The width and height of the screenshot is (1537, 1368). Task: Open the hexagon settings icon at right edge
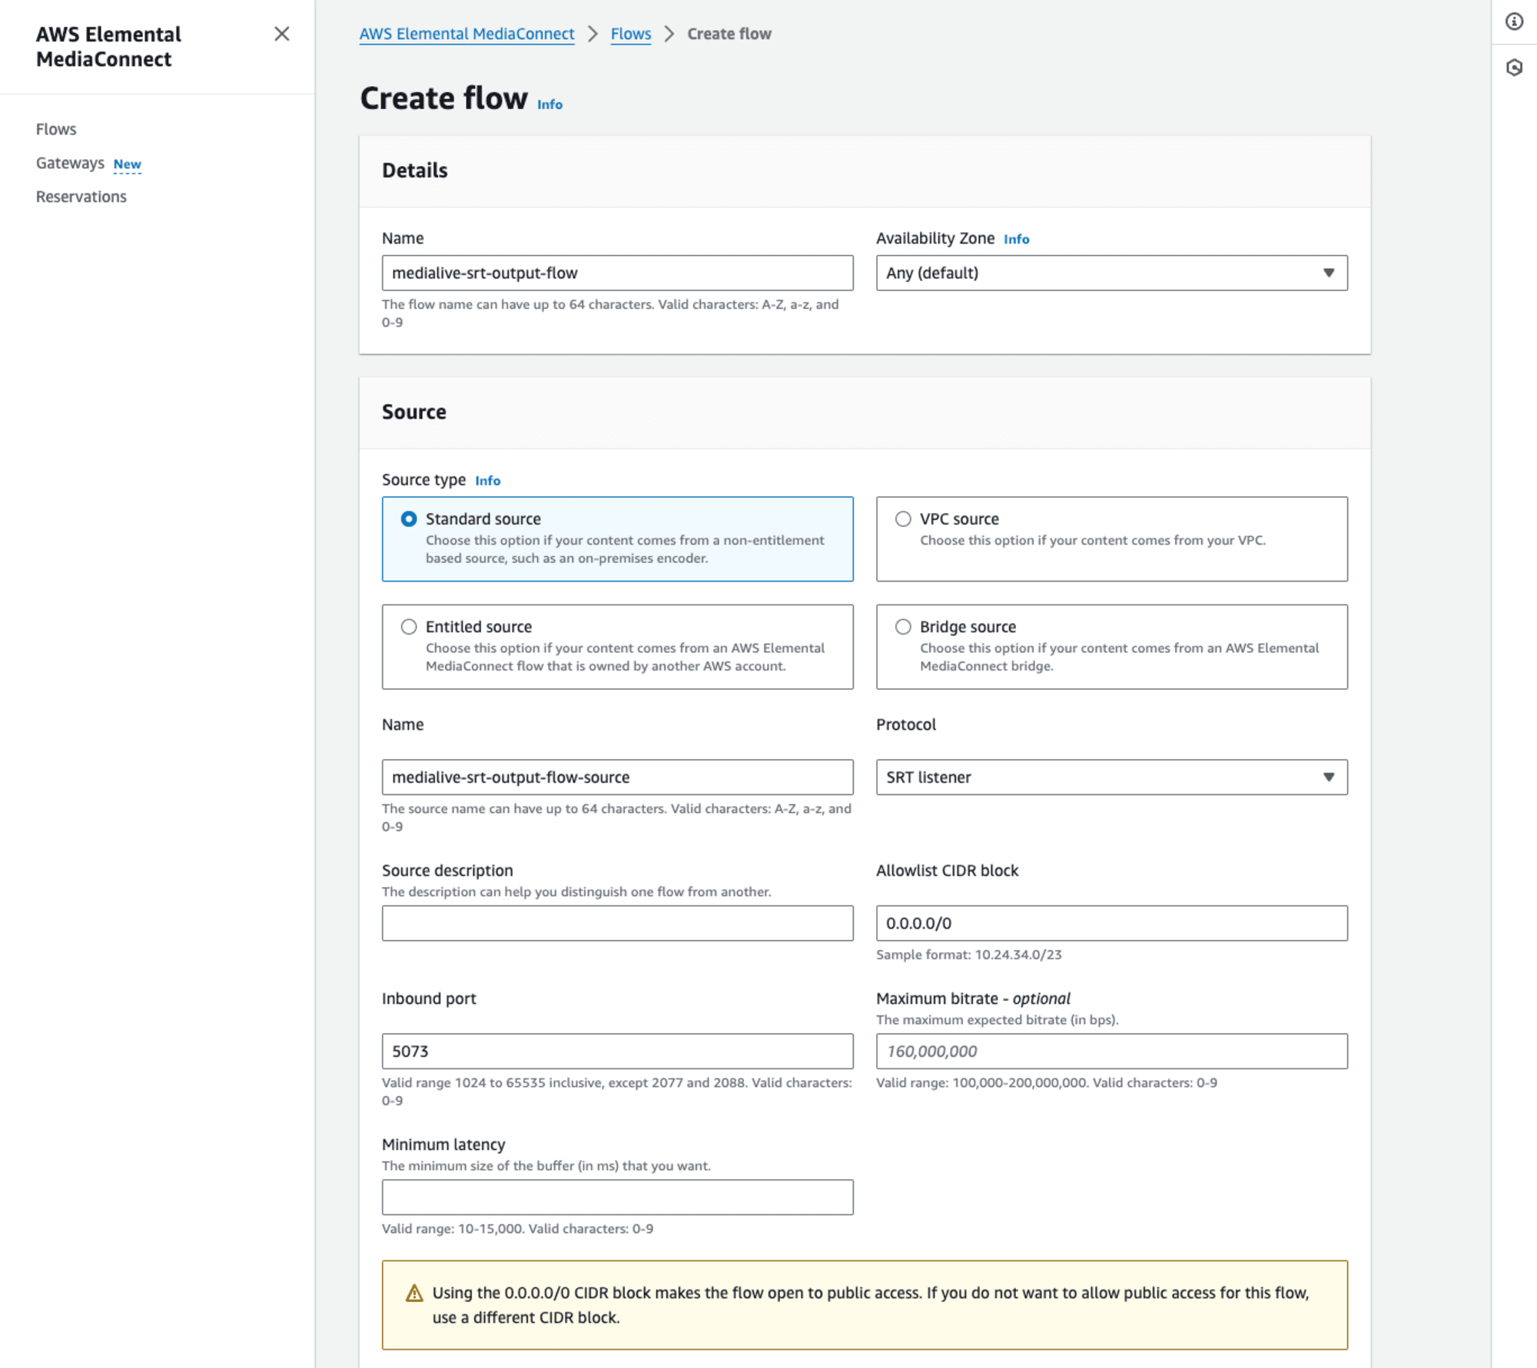1514,68
